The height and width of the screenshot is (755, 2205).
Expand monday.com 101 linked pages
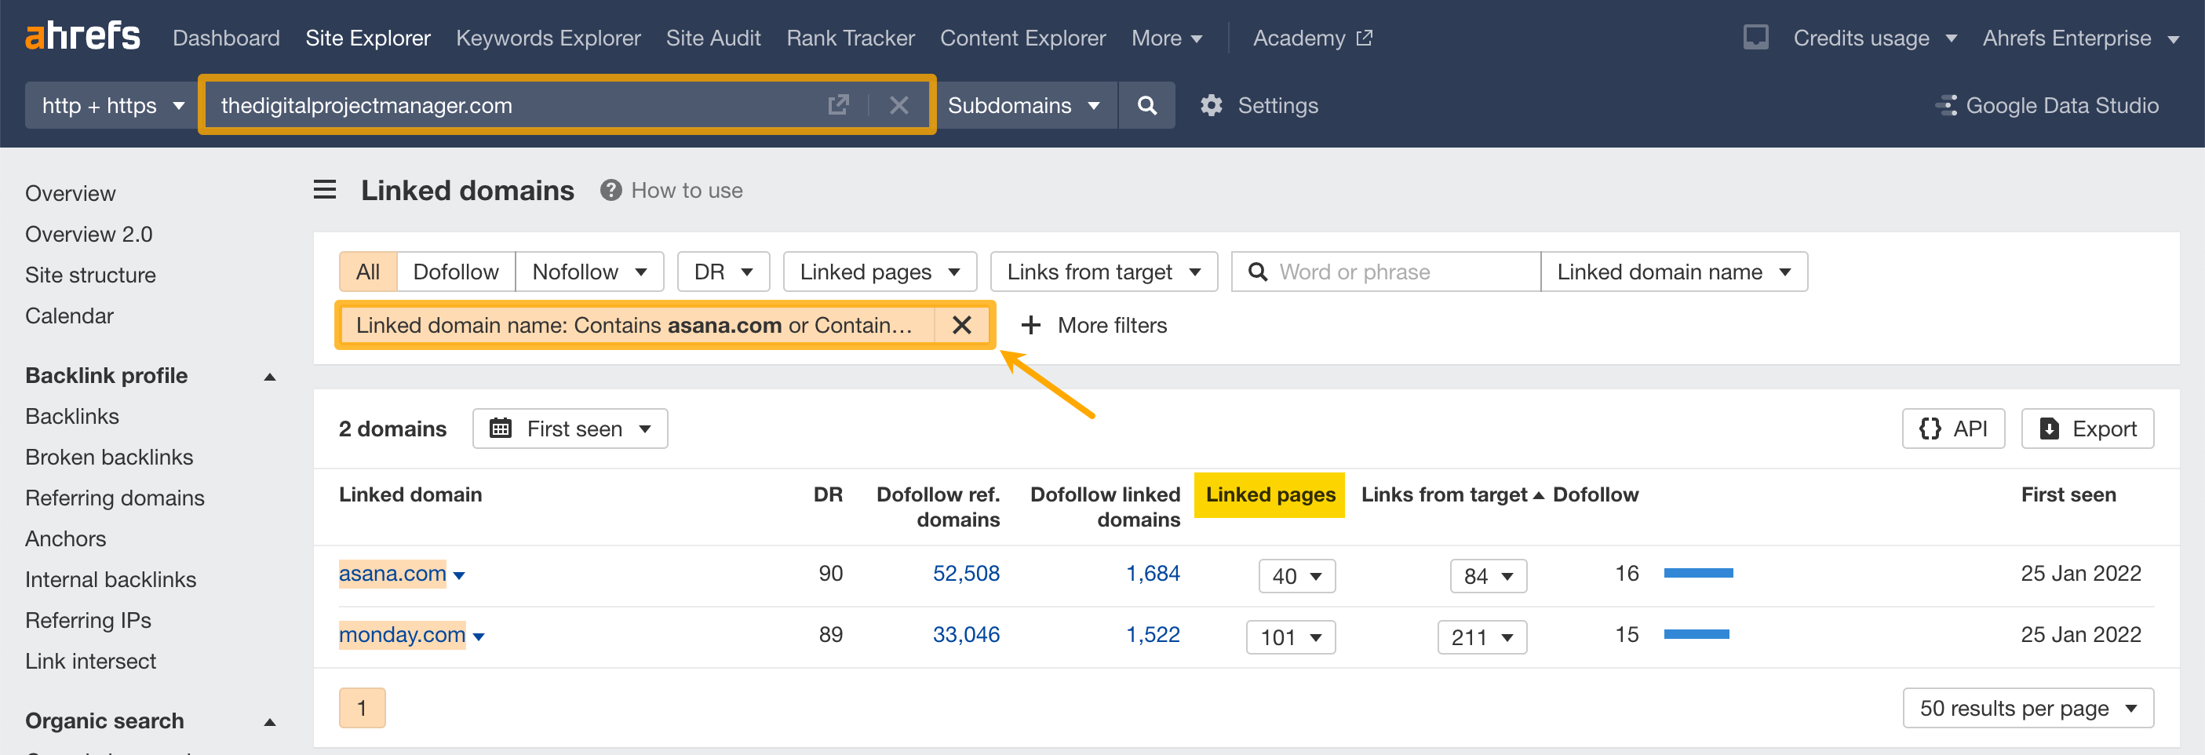point(1291,638)
